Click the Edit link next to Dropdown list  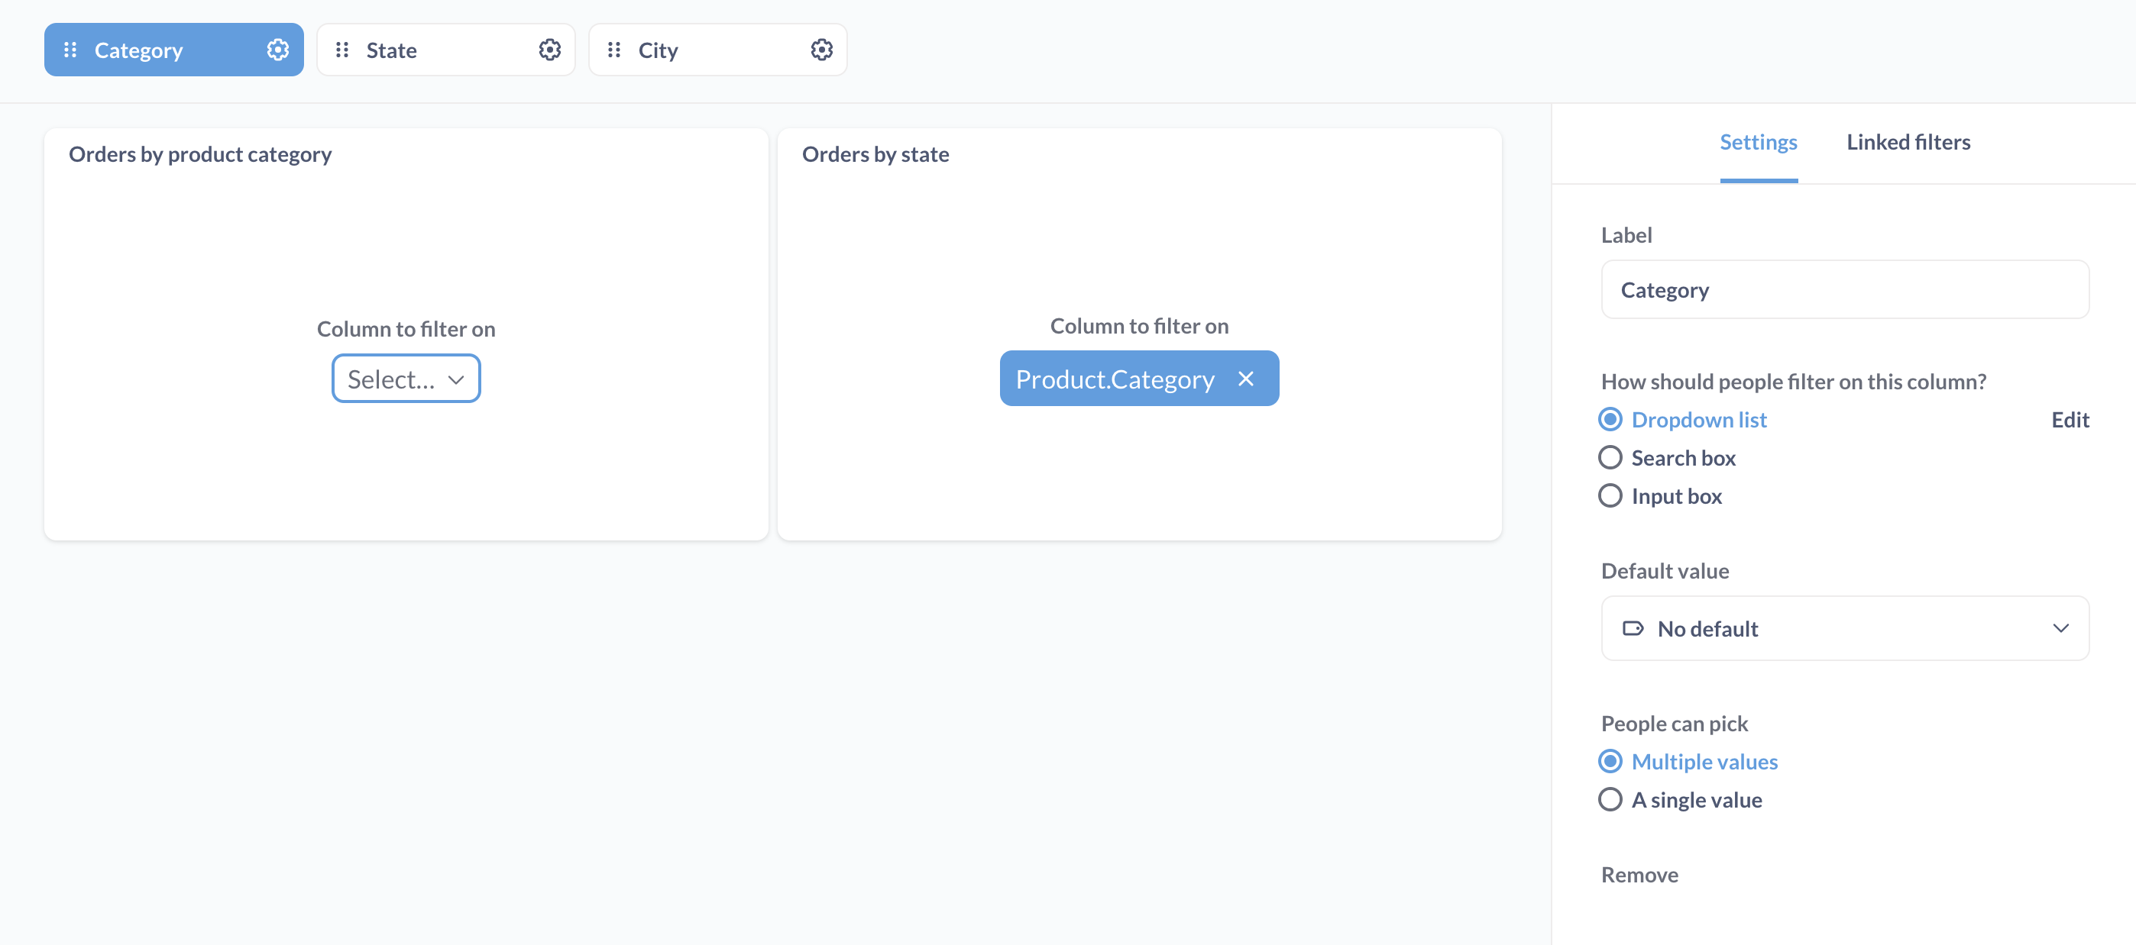(x=2070, y=418)
